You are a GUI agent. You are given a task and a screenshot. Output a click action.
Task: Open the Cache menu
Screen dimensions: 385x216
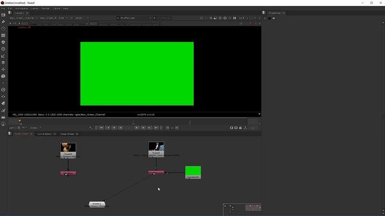click(57, 8)
